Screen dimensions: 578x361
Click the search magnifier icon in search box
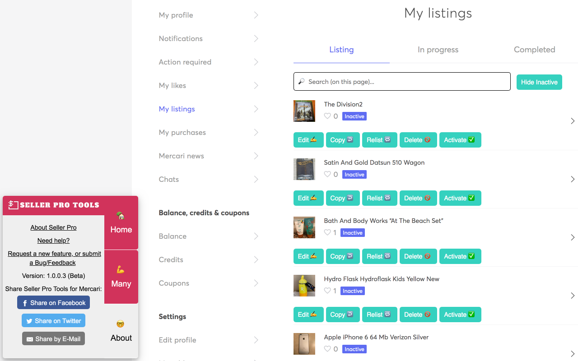pos(302,82)
